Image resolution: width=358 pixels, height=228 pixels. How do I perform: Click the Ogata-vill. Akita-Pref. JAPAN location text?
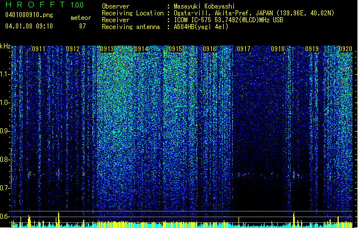[x=254, y=13]
